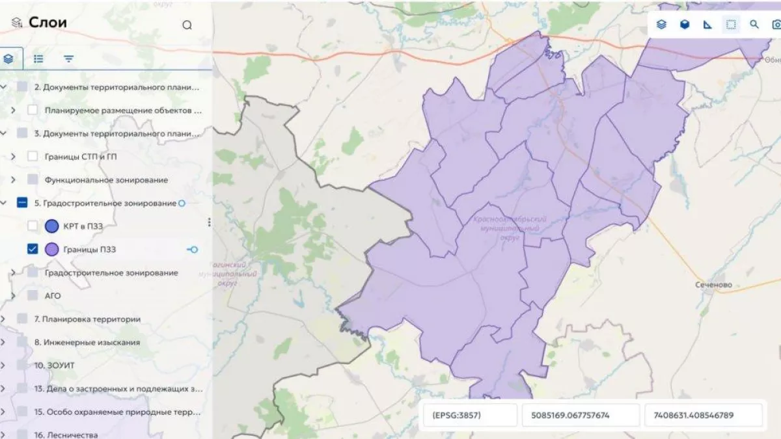Viewport: 781px width, 439px height.
Task: Adjust the Границы ПЗЗ opacity slider handle
Action: [x=193, y=249]
